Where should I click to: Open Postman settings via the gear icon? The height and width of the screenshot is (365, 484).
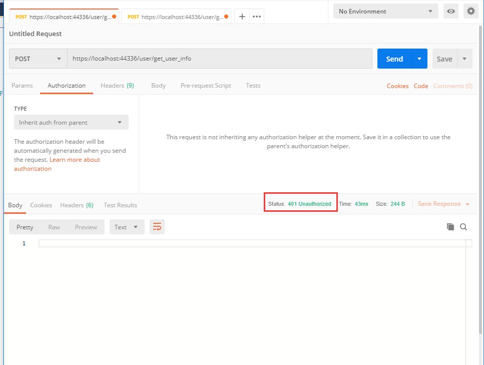[x=470, y=11]
